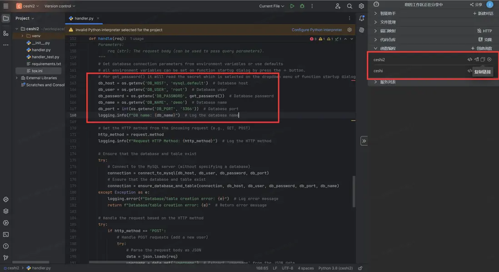Select the handler.py editor tab
This screenshot has height=272, width=499.
[x=85, y=19]
